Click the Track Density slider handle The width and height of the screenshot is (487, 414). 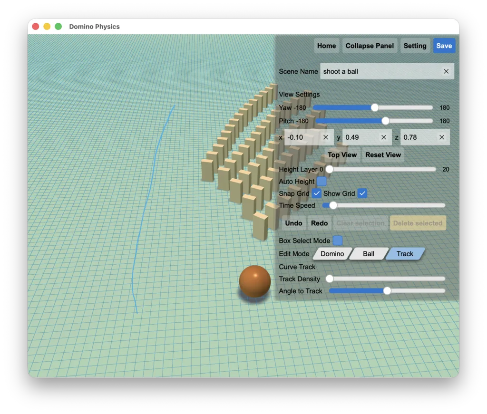coord(330,279)
